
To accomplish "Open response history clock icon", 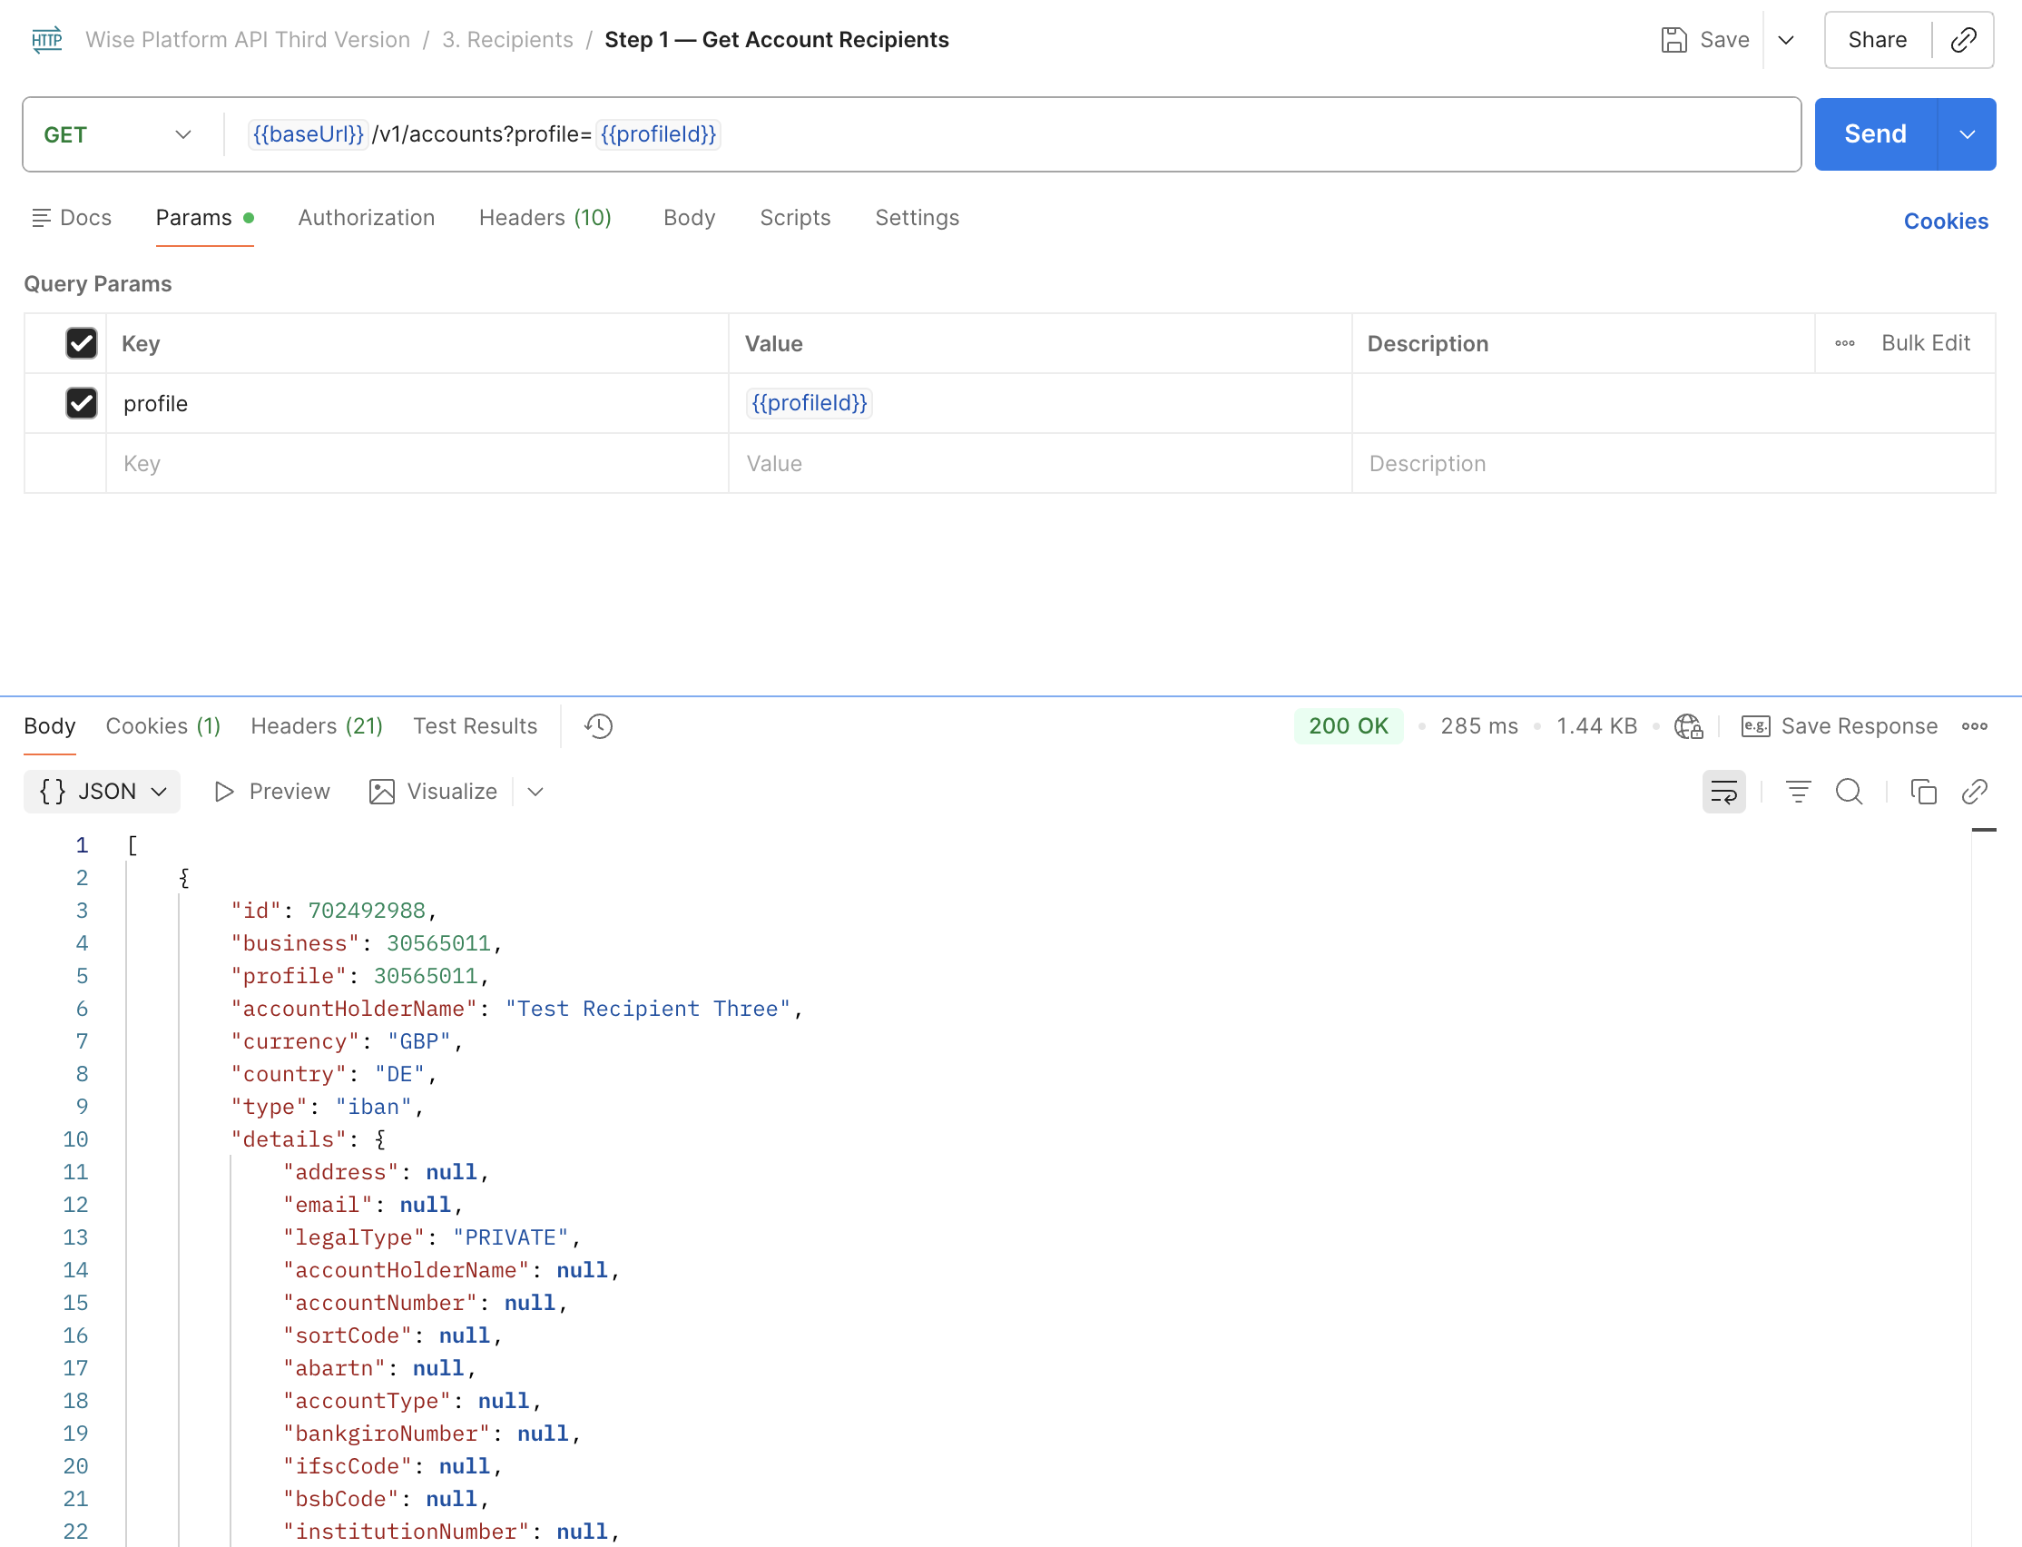I will pos(598,725).
